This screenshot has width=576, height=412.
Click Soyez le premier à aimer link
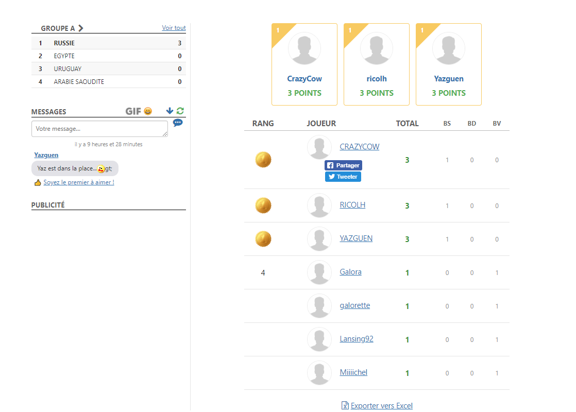(78, 182)
